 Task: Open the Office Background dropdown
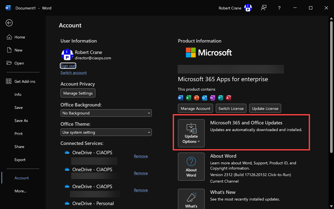(106, 113)
